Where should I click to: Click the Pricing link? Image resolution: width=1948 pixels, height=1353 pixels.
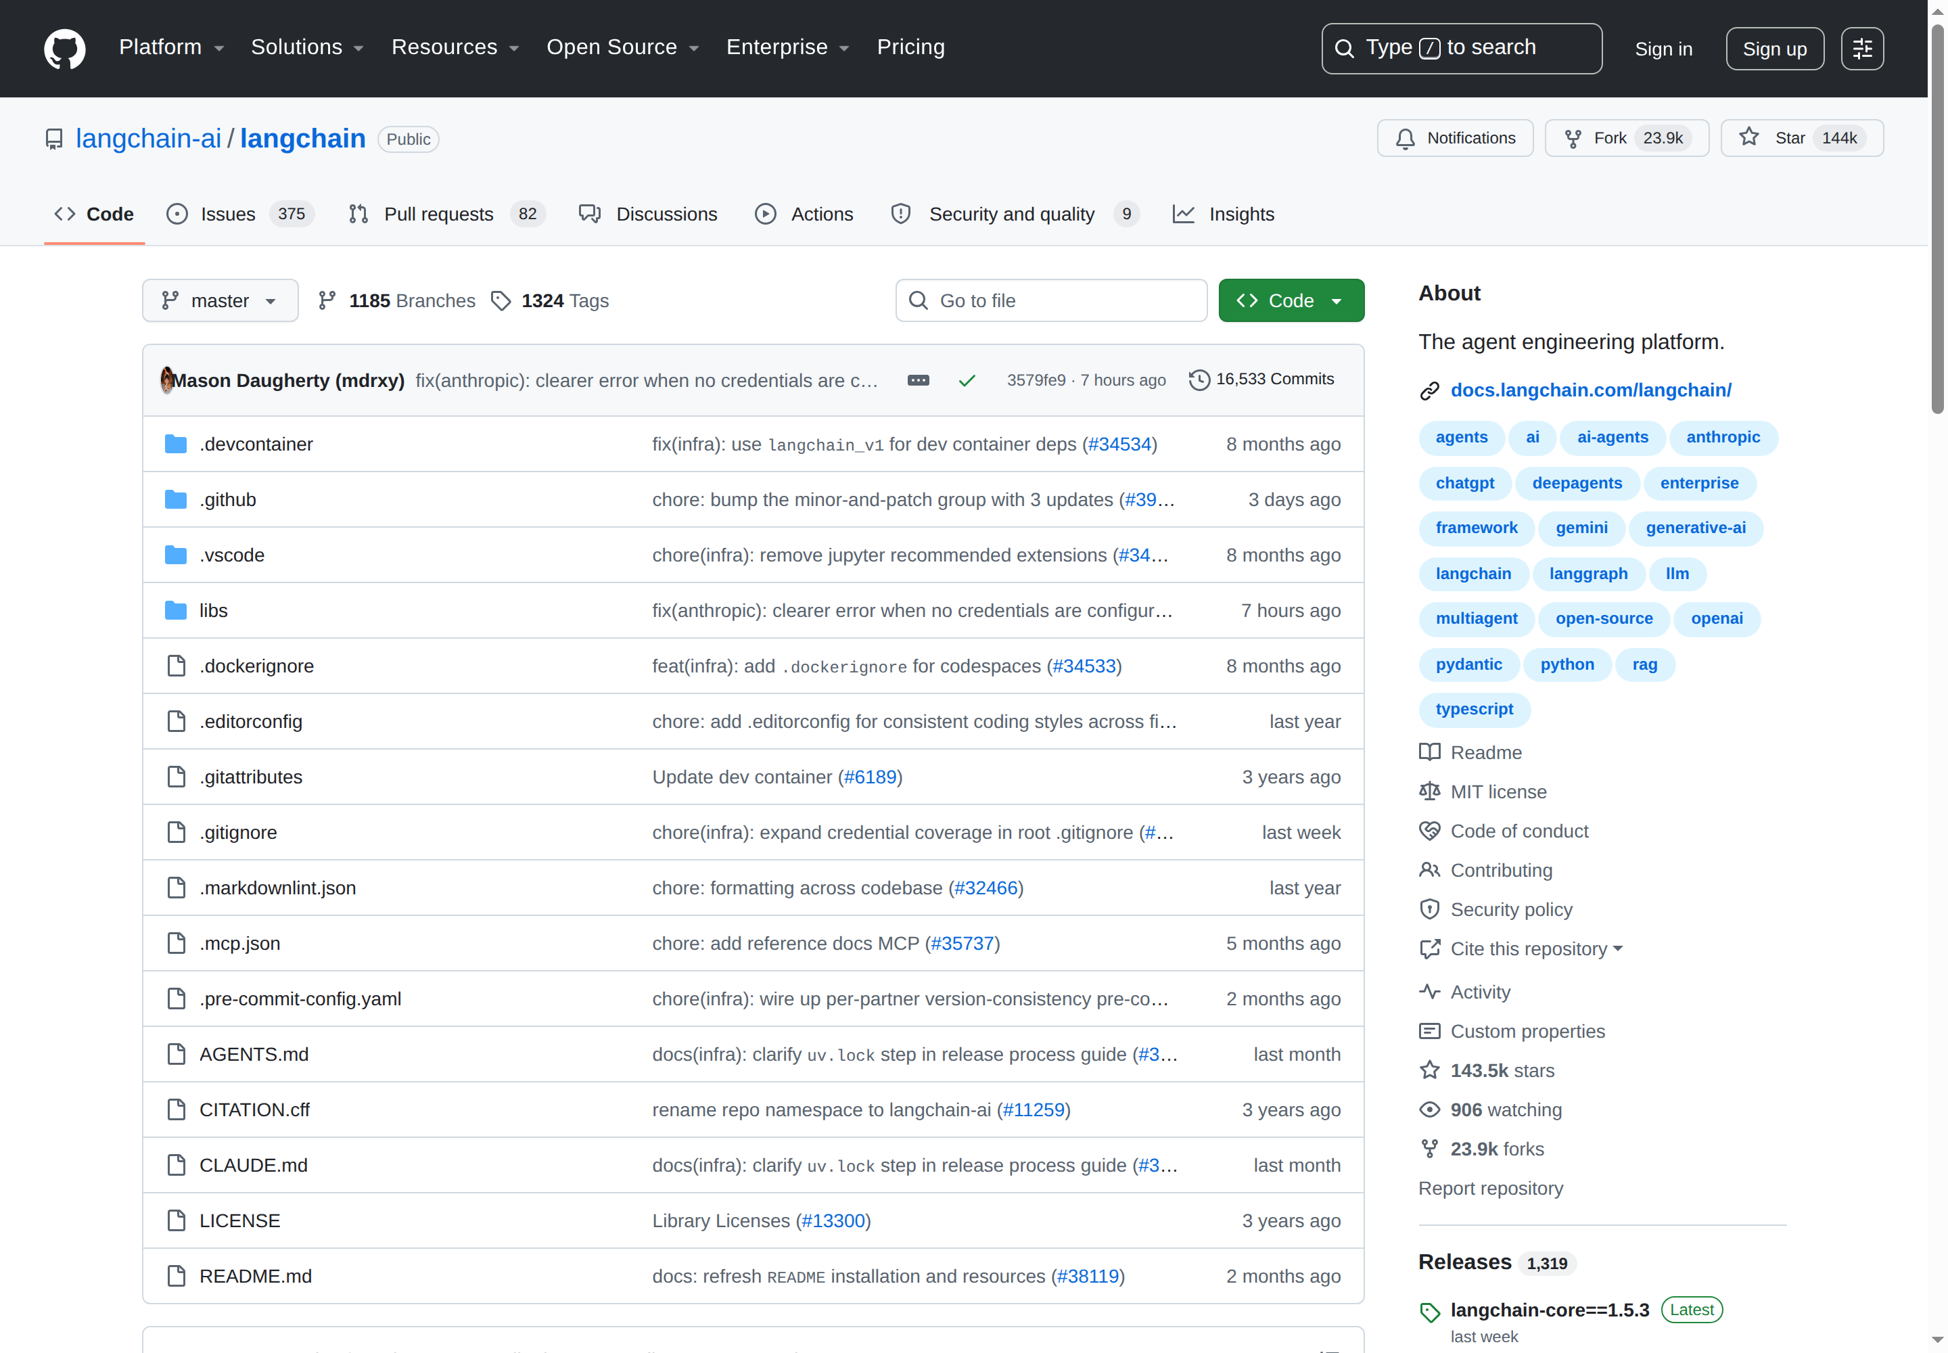[910, 47]
